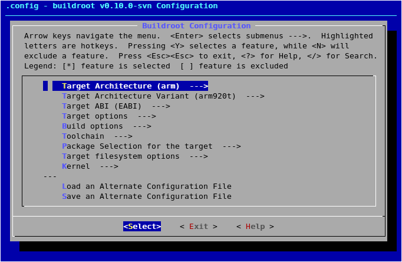402x262 pixels.
Task: Open Target Architecture Variant (arm920t) entry
Action: 149,96
